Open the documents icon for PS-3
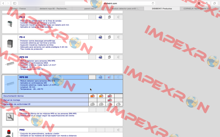Screen dimensions: 220x137 point(109,17)
